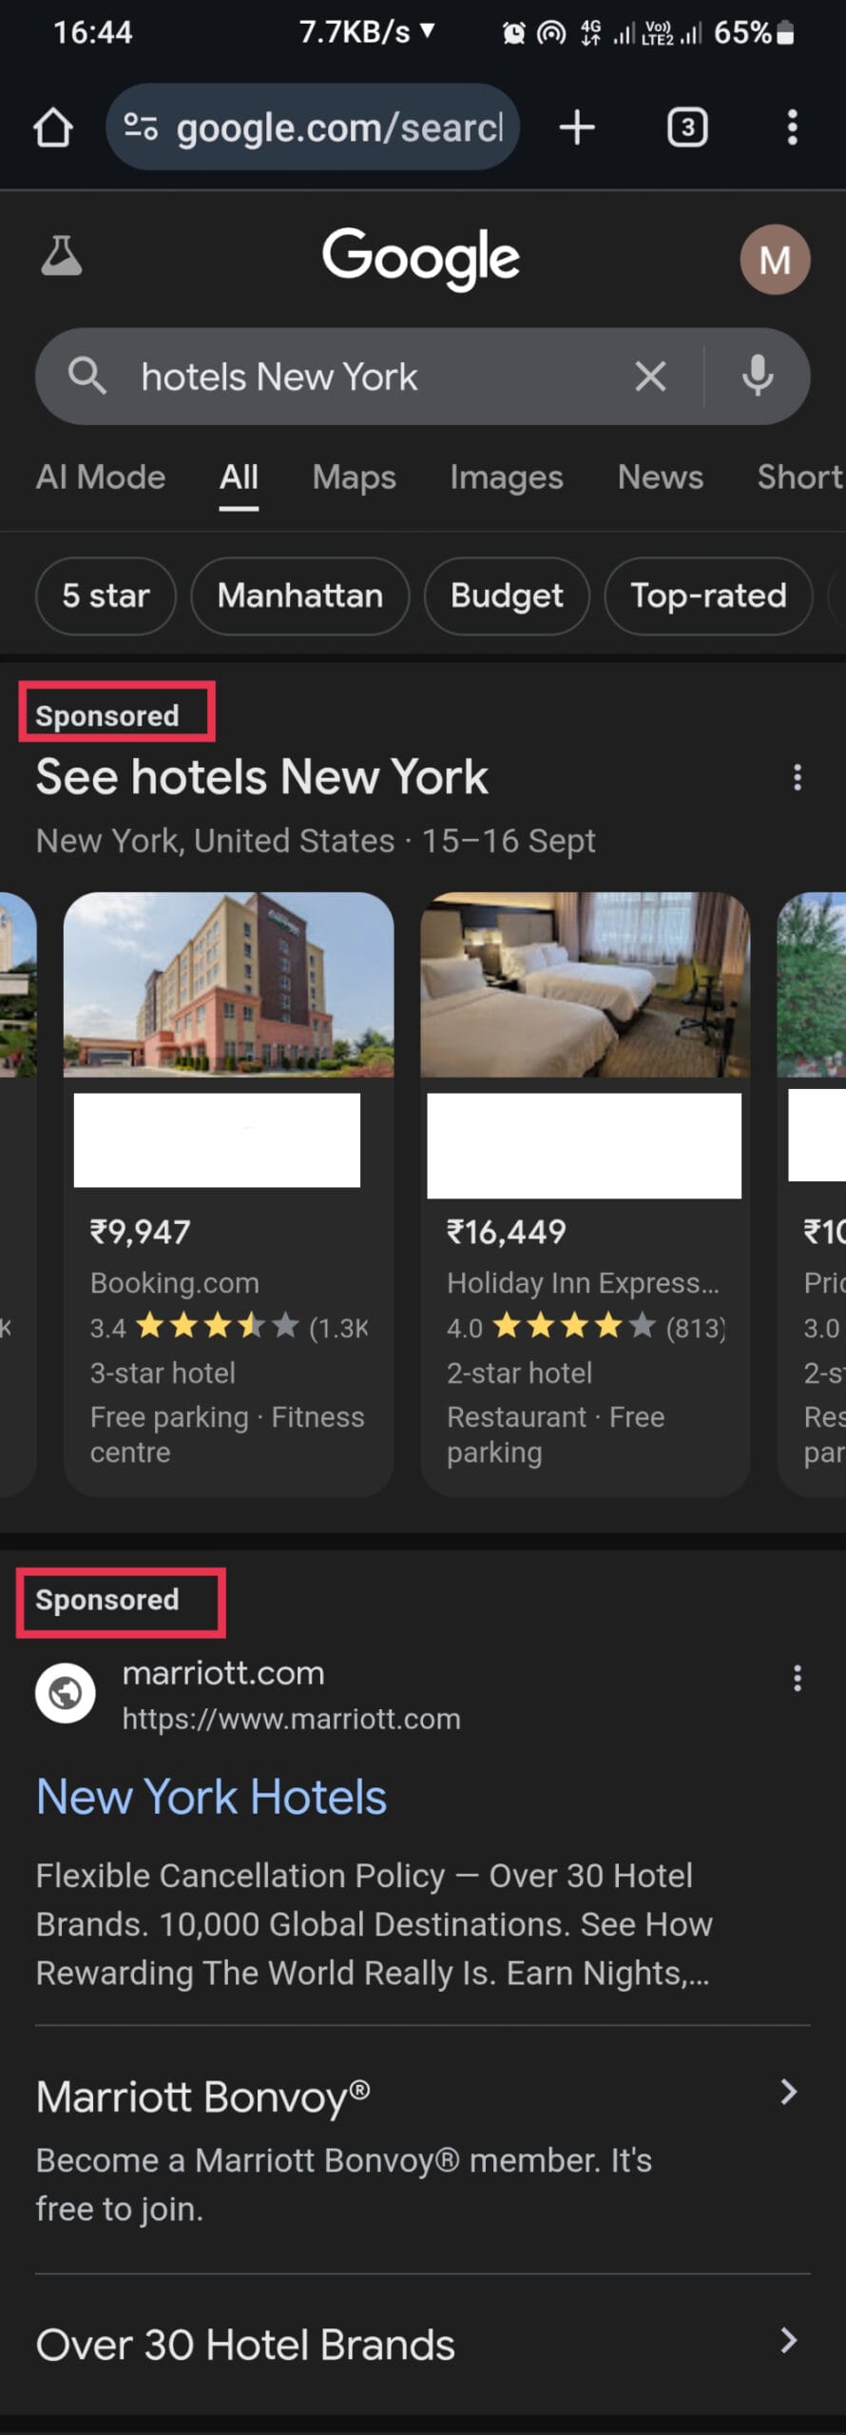Open Search Labs flask icon
Image resolution: width=846 pixels, height=2435 pixels.
click(x=62, y=257)
